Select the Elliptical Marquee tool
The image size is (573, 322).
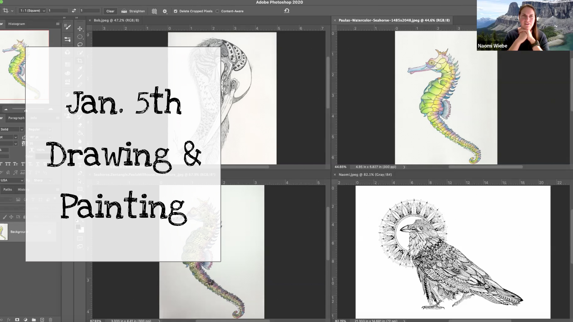click(80, 37)
